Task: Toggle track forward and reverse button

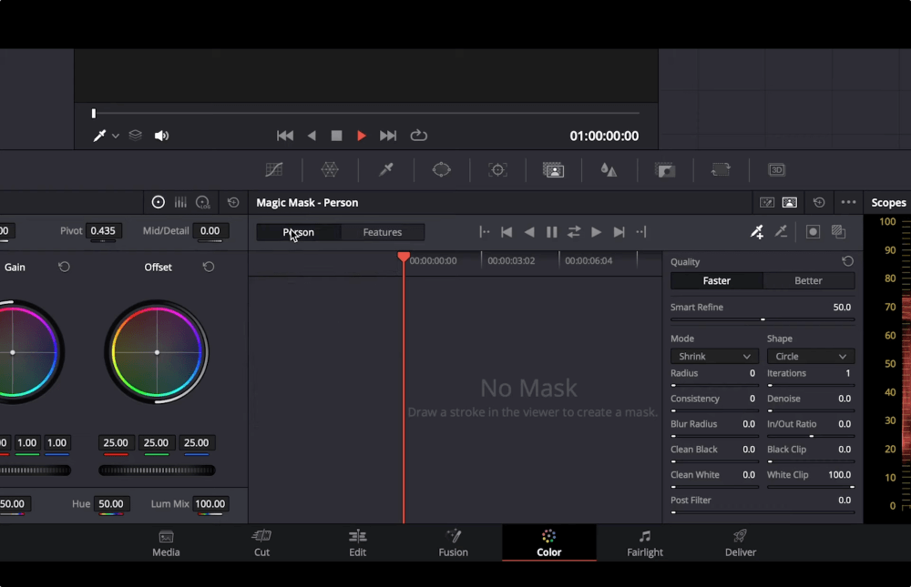Action: pyautogui.click(x=574, y=232)
